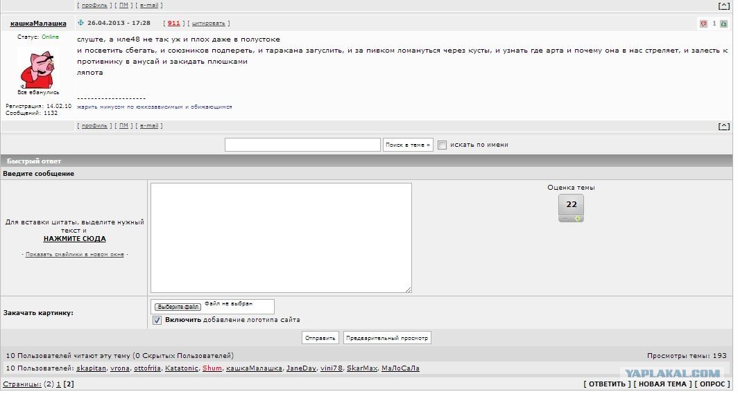Click the red '911' report link
This screenshot has height=394, width=738.
175,23
